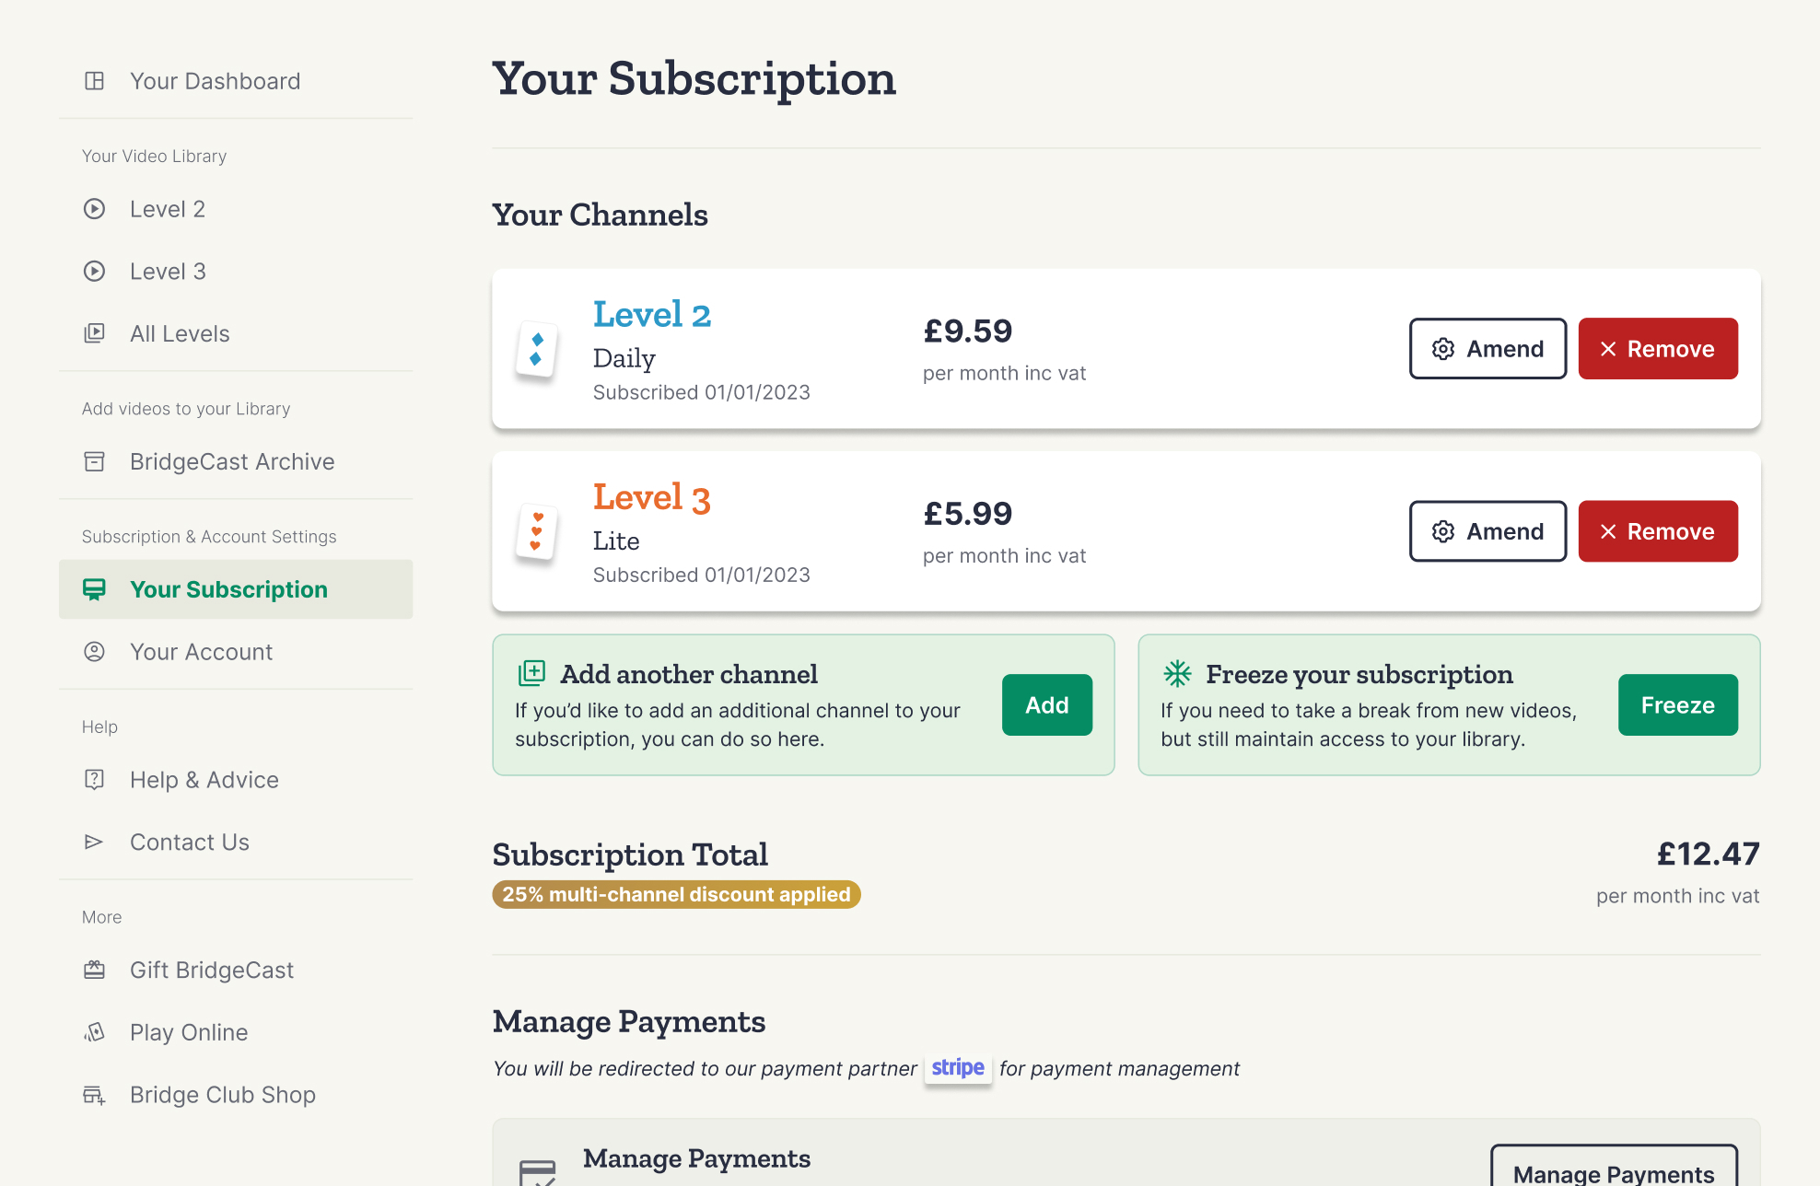Open the Level 3 channel page
Screen dimensions: 1820x1186
coord(651,496)
